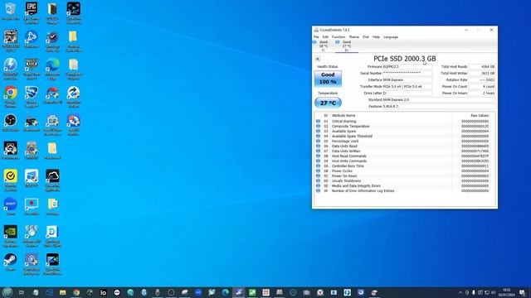Select the Power Cycles attribute row

(x=405, y=171)
